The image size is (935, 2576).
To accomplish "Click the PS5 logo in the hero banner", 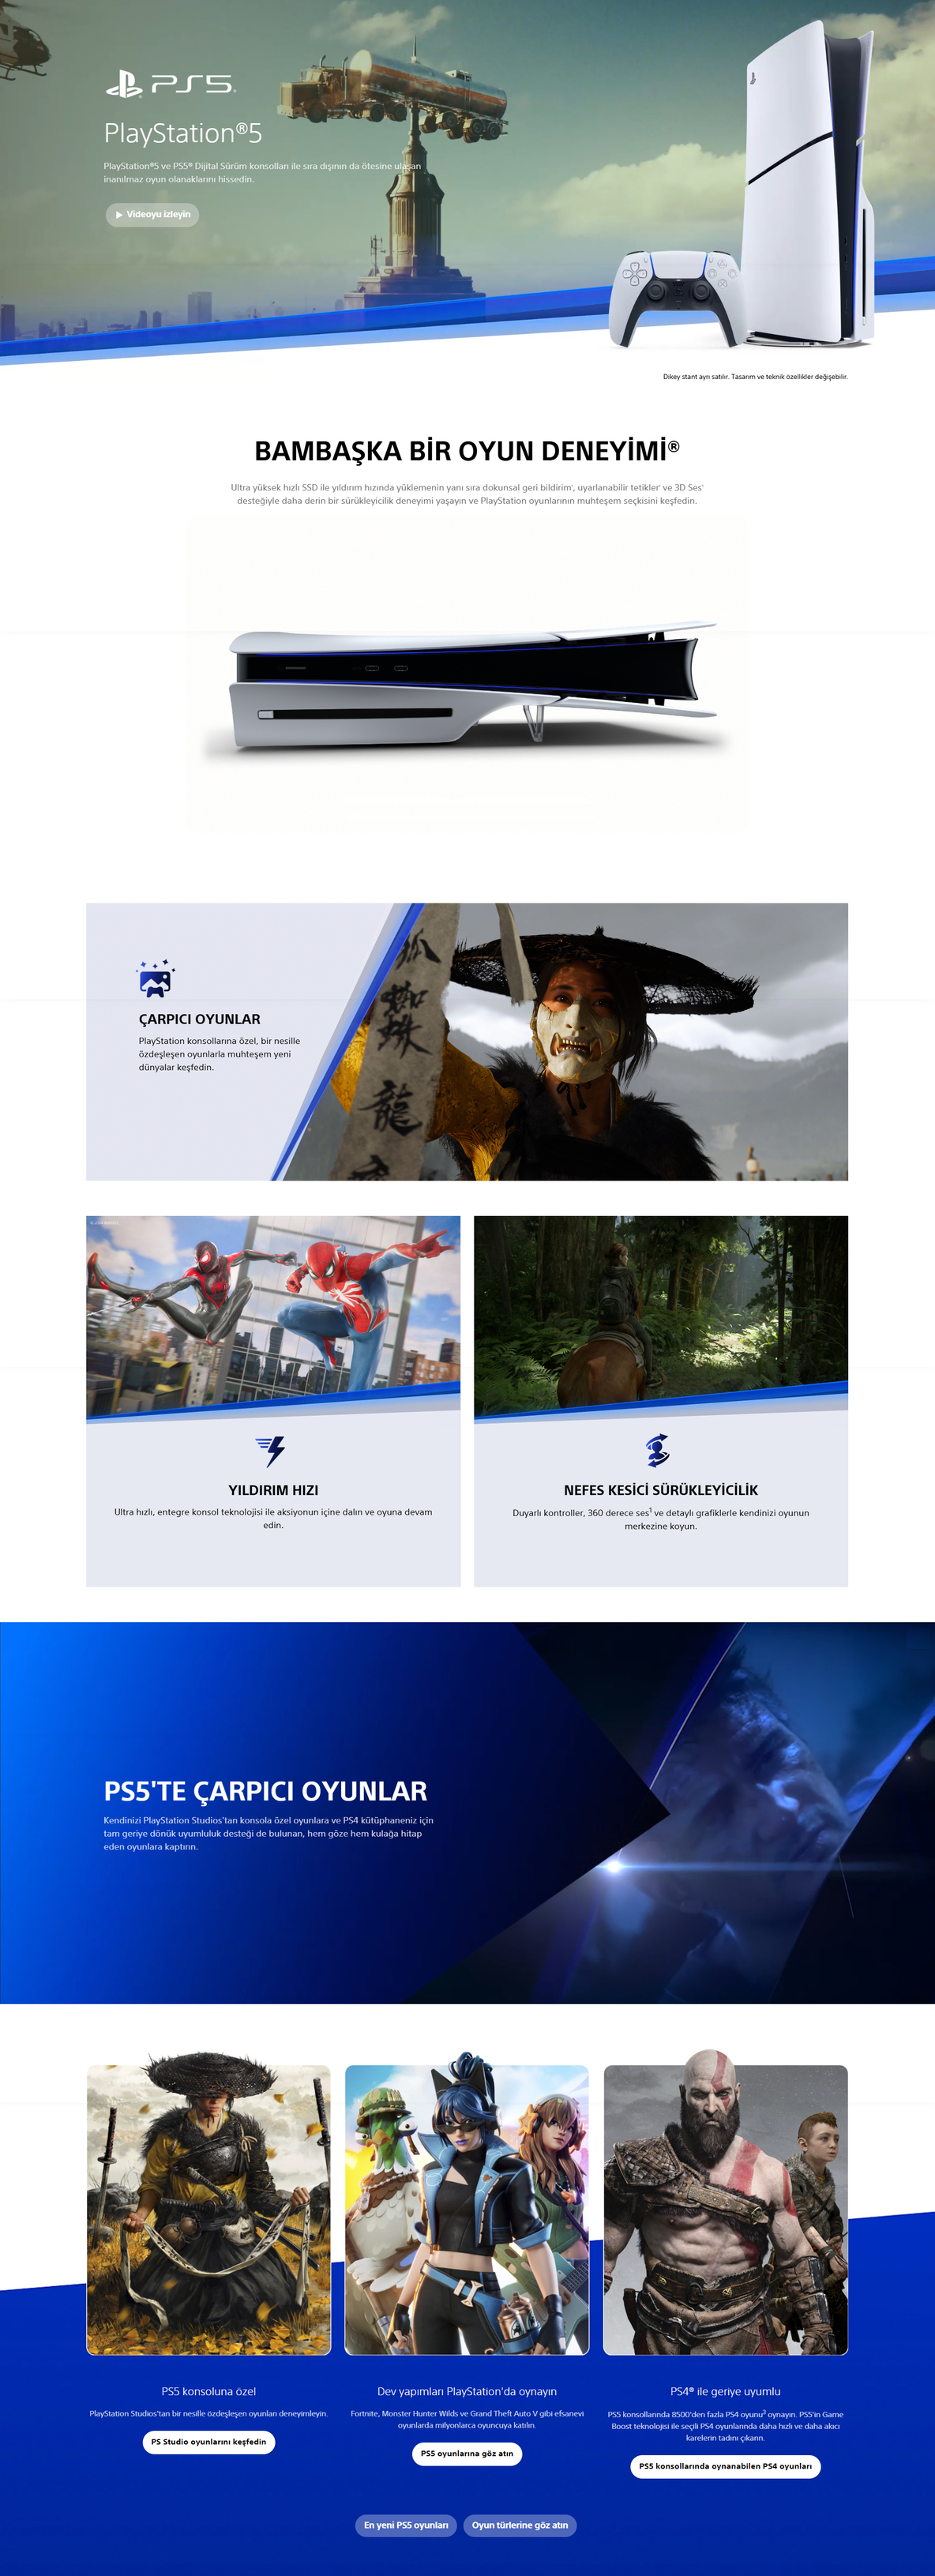I will click(170, 84).
